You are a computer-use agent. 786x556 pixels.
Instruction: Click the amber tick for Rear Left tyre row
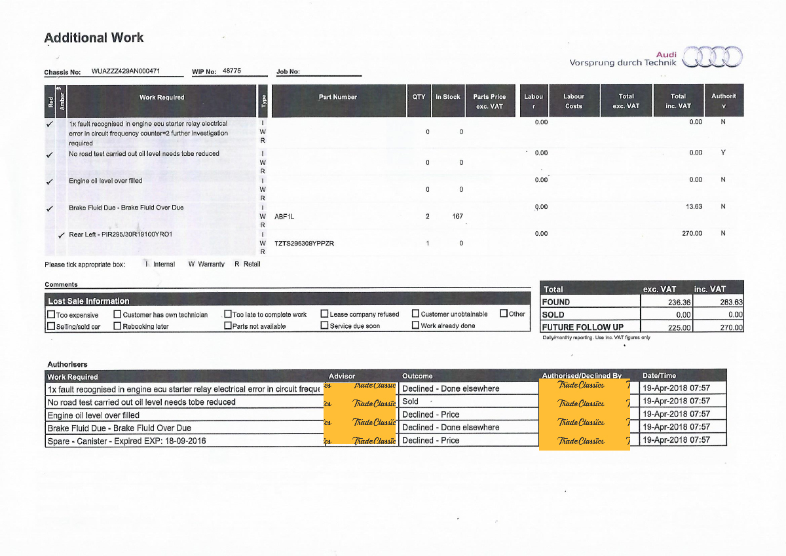coord(62,235)
